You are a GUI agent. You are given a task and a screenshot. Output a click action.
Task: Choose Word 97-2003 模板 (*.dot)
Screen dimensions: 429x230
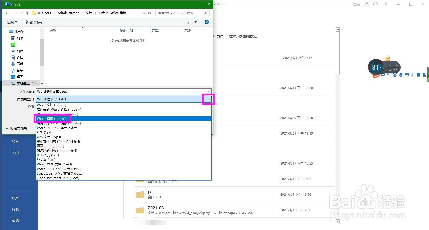(124, 128)
